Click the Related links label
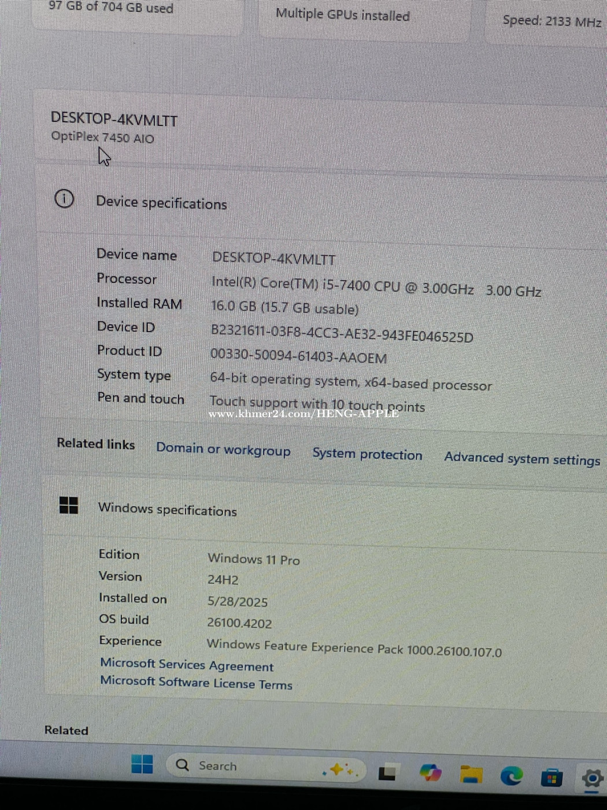607x810 pixels. click(96, 444)
